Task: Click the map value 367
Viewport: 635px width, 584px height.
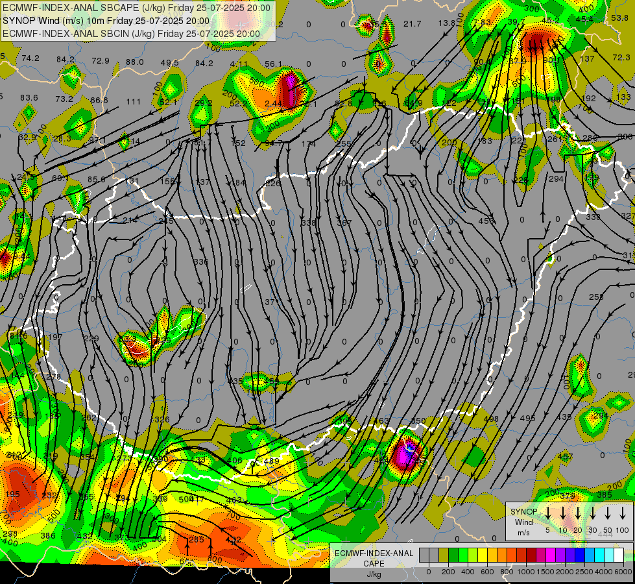Action: click(344, 223)
